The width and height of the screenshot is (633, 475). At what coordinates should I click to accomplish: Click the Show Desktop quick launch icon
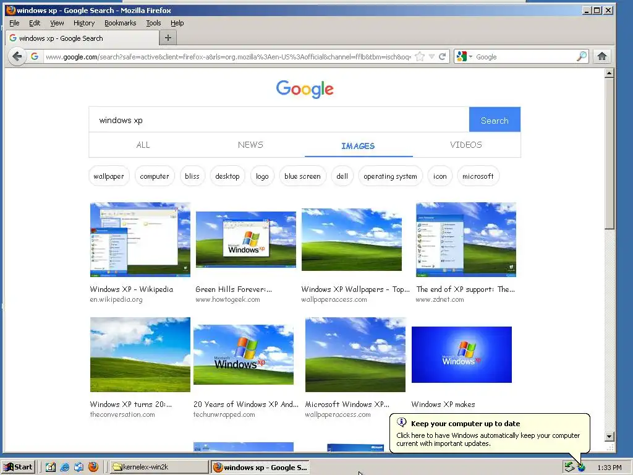coord(51,467)
